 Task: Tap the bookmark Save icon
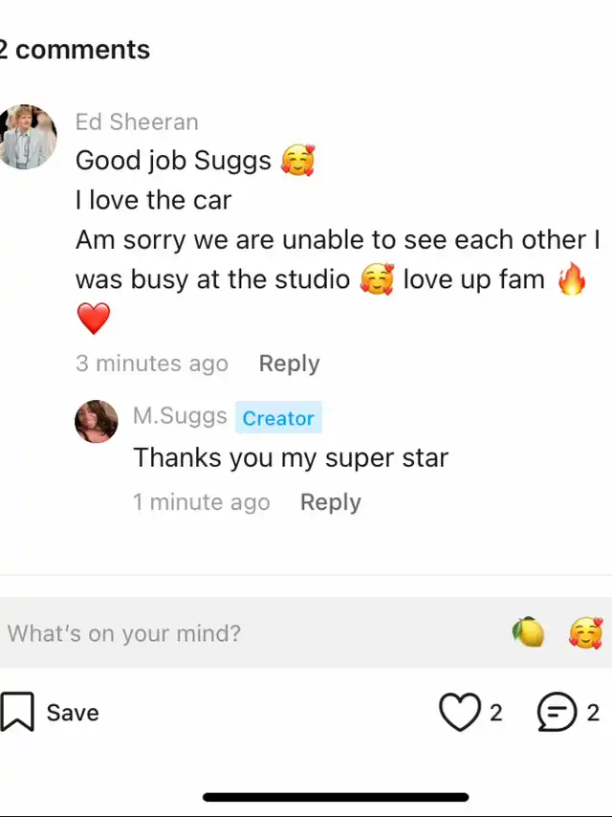pyautogui.click(x=17, y=713)
